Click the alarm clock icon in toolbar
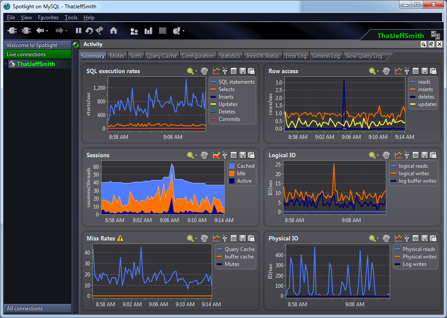This screenshot has width=447, height=318. [176, 31]
